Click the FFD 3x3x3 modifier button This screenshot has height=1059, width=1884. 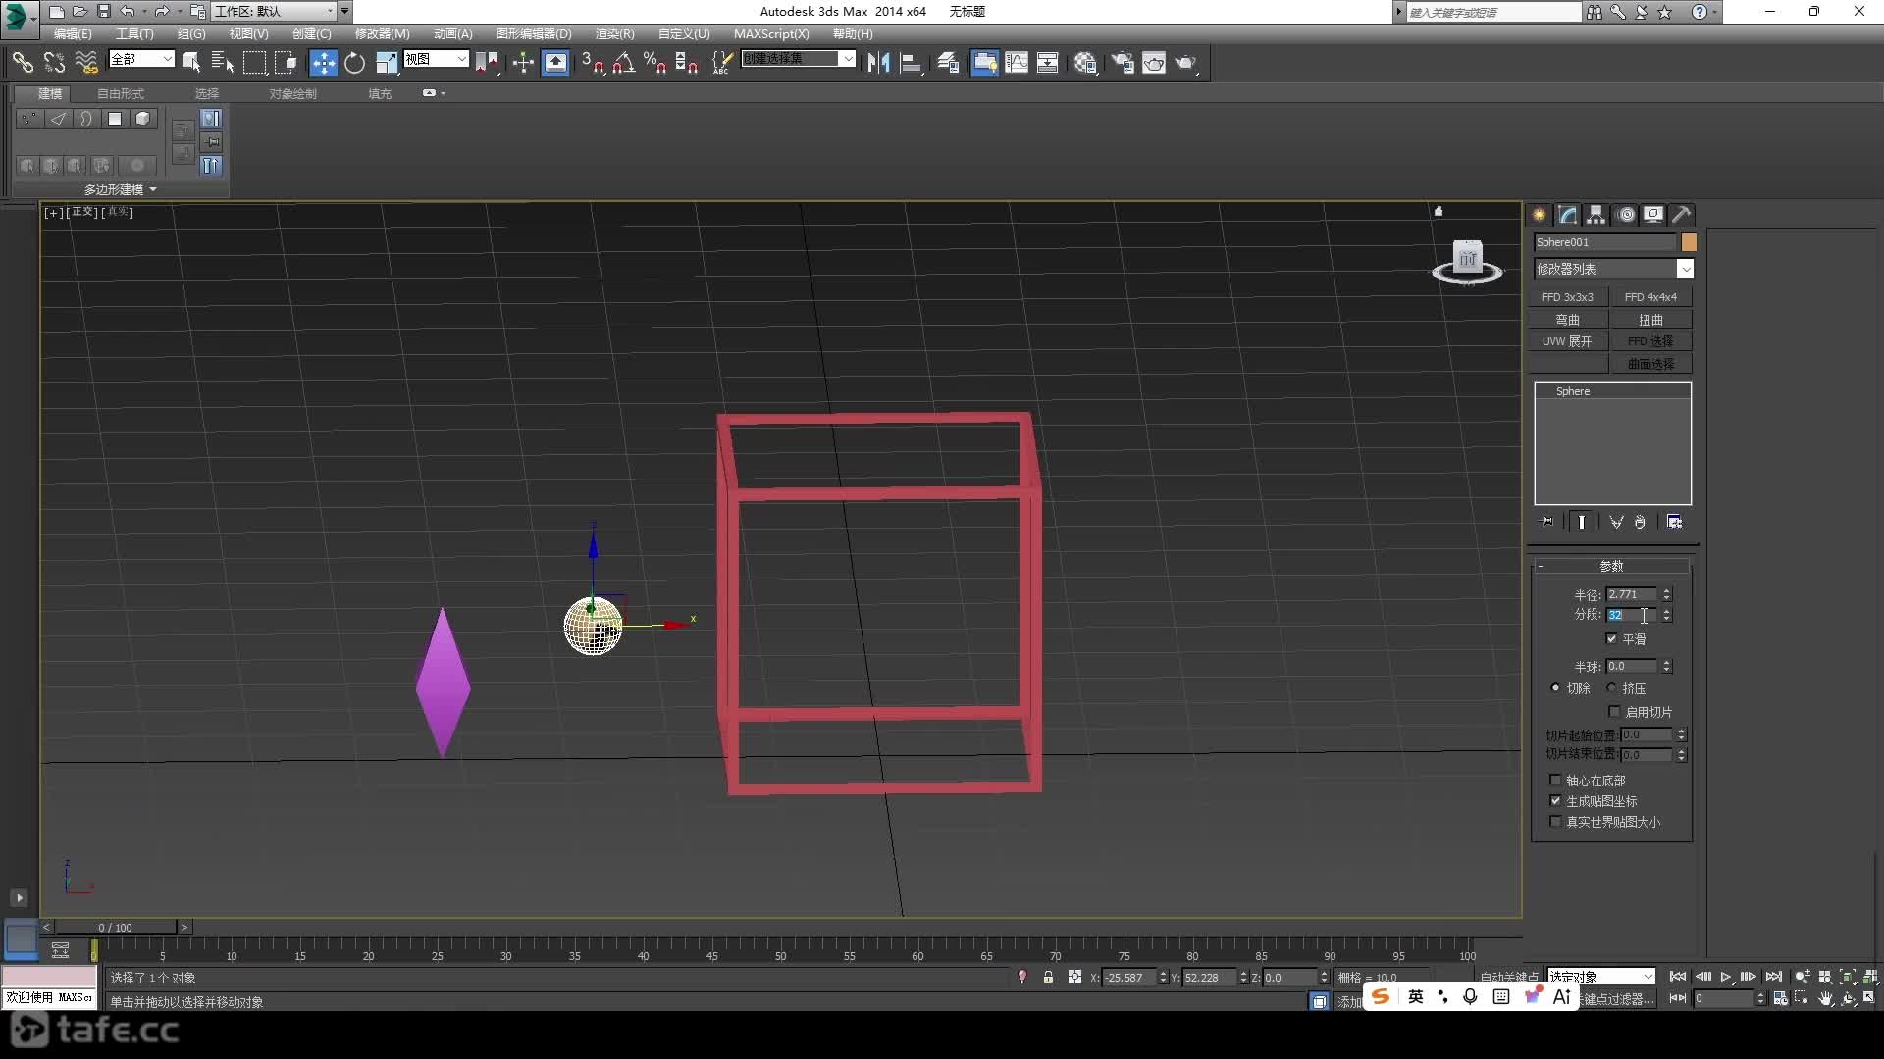coord(1567,297)
